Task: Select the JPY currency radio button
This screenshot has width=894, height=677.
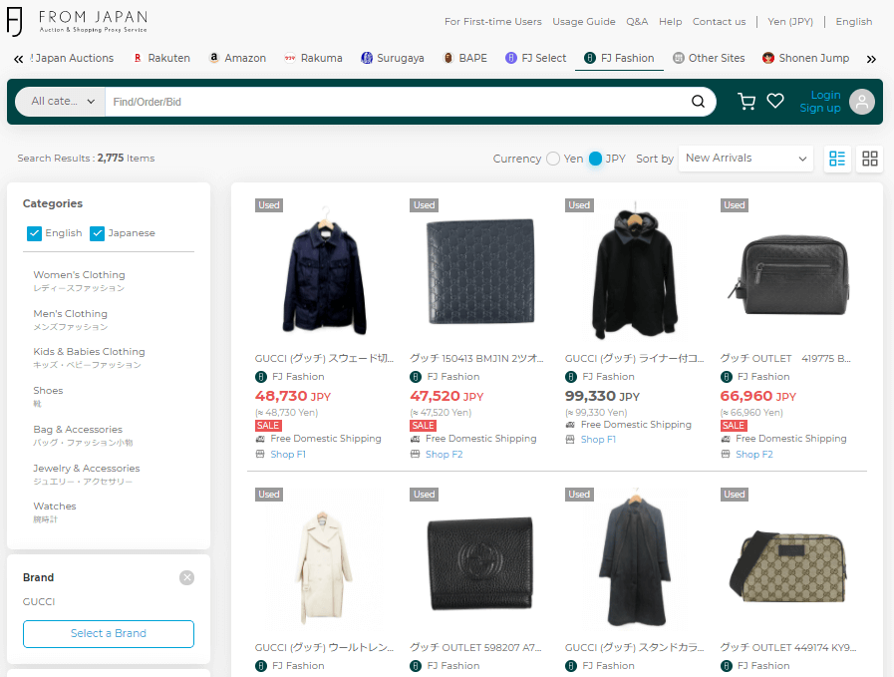Action: (595, 159)
